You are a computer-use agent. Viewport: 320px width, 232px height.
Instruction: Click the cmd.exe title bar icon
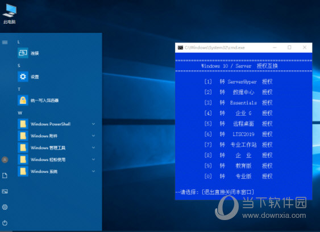180,48
